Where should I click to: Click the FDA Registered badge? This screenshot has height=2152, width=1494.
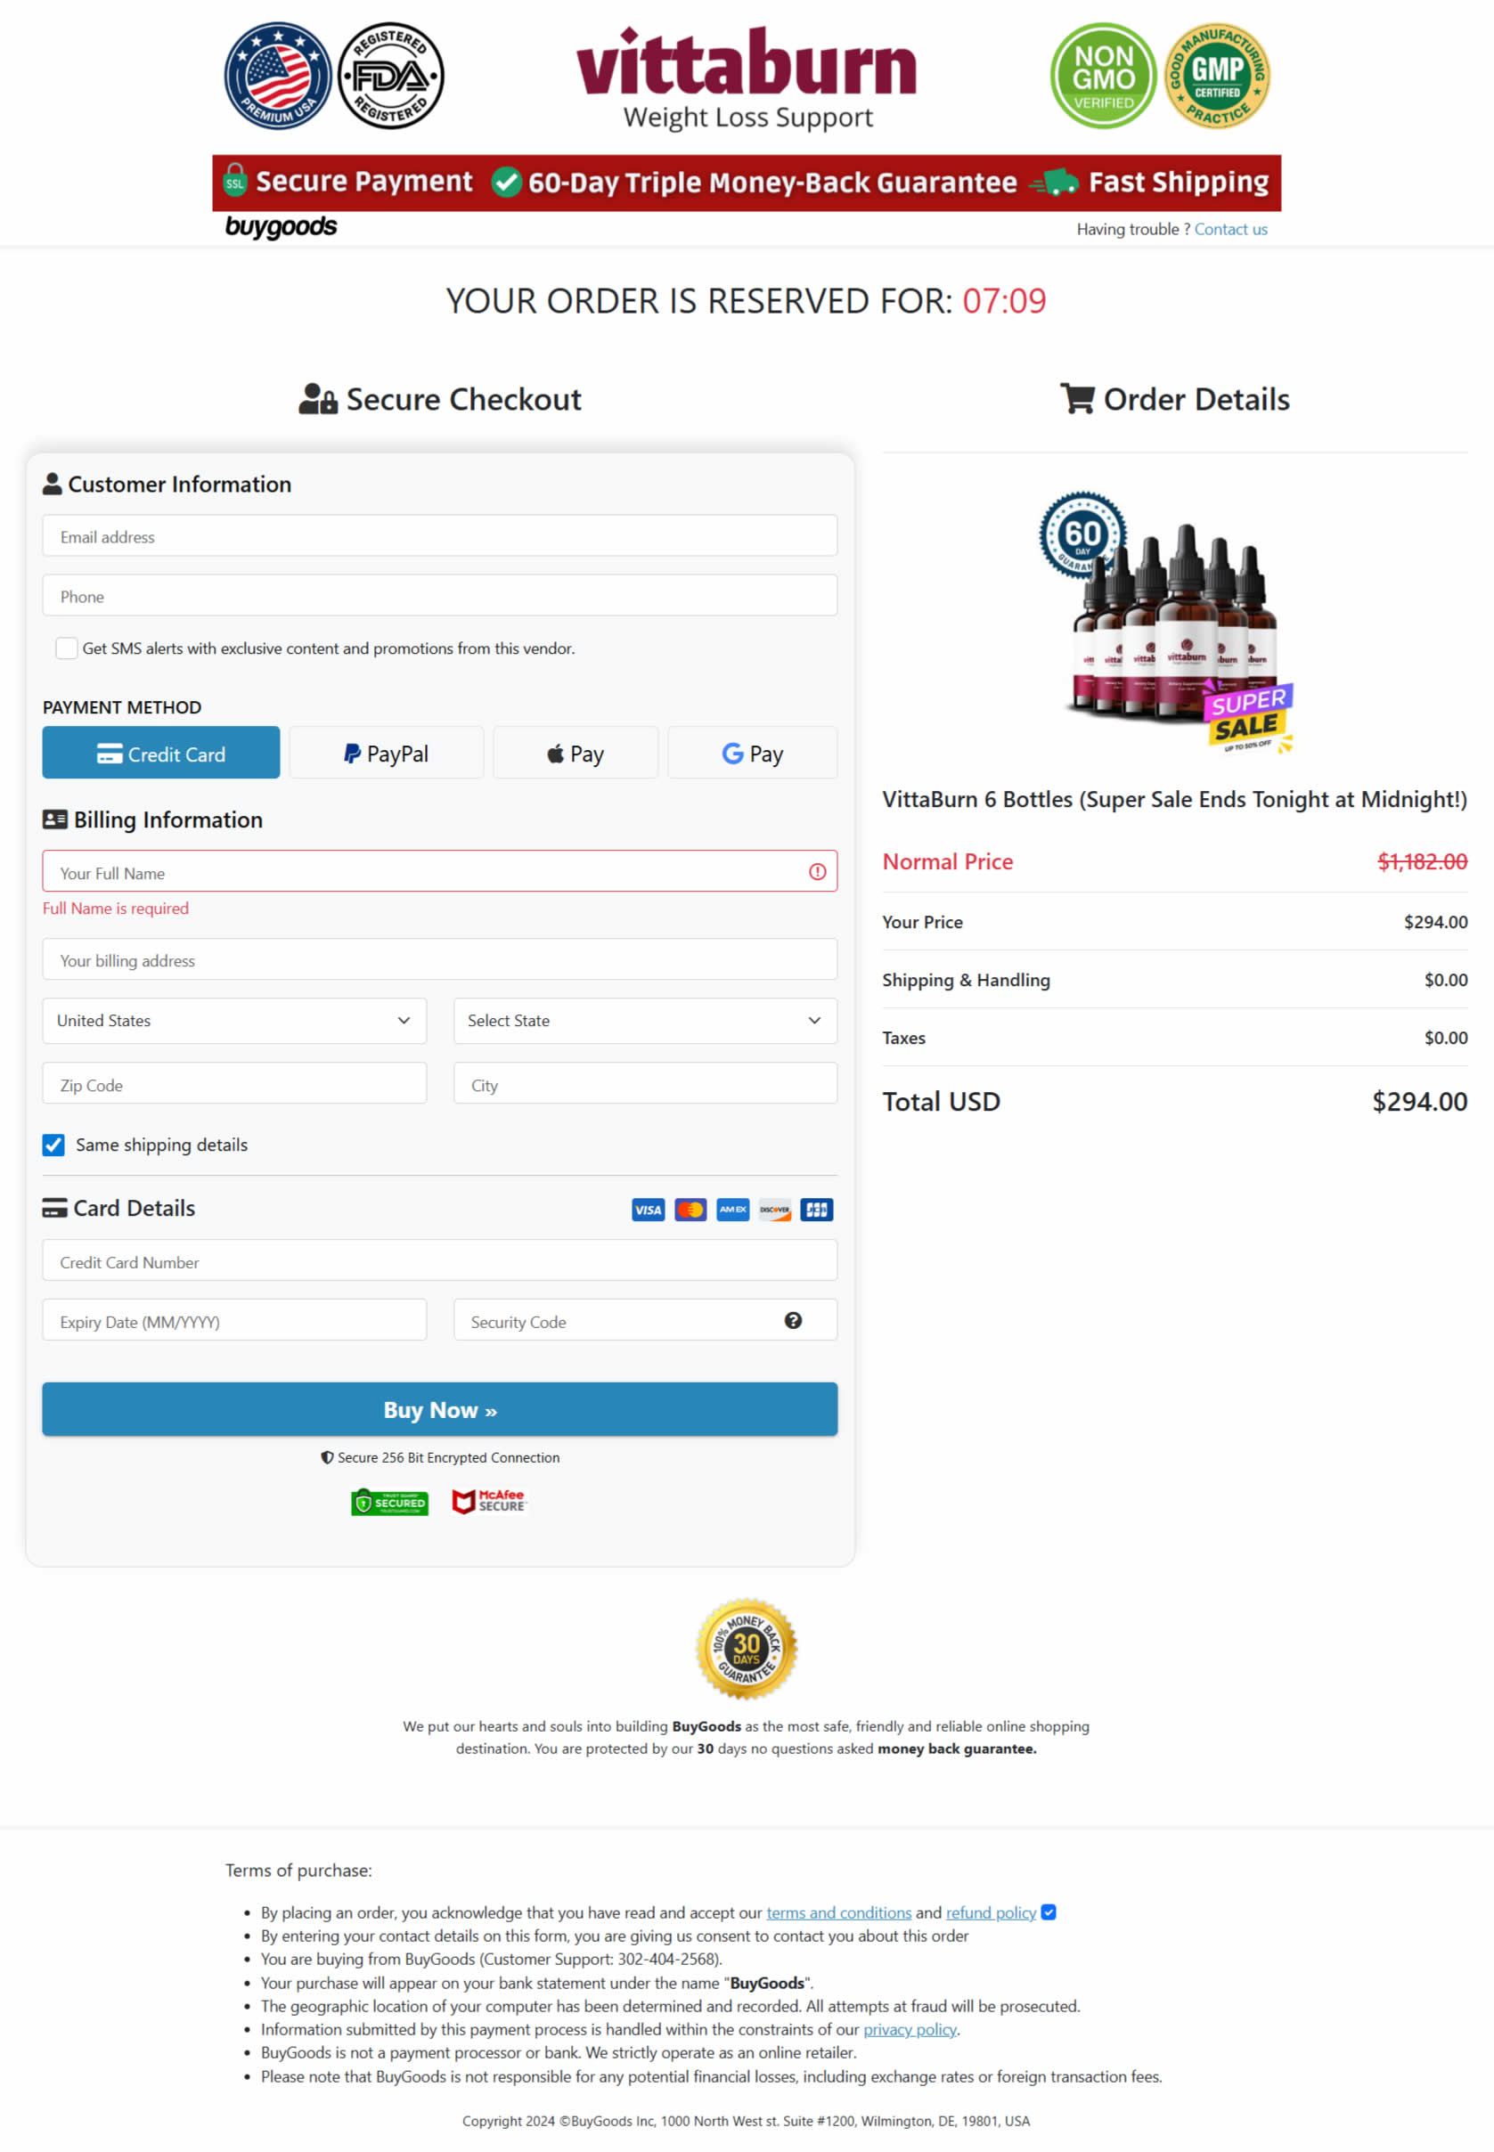click(x=390, y=76)
